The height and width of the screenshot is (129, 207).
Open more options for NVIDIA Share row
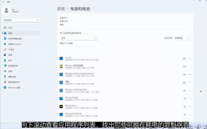click(x=190, y=107)
